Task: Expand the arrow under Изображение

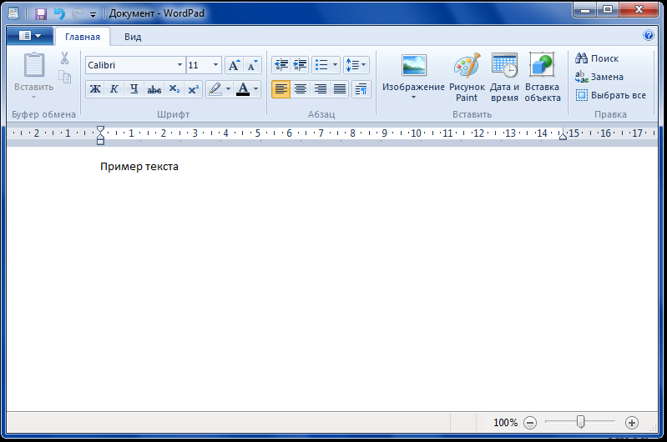Action: [413, 98]
